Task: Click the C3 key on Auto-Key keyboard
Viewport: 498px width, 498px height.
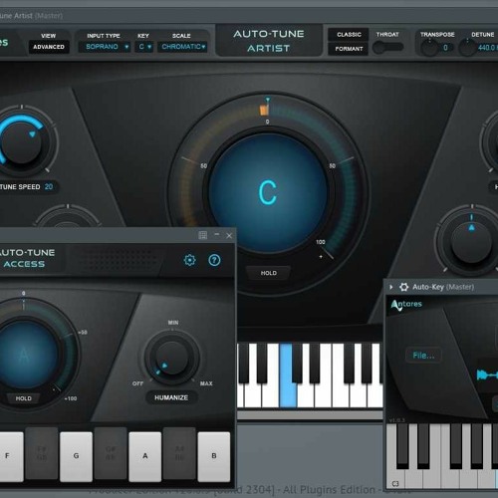Action: tap(395, 478)
